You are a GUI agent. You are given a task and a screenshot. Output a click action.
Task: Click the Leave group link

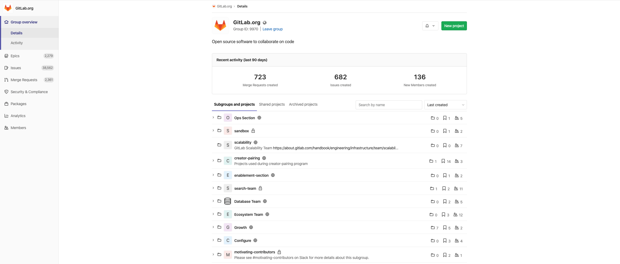tap(272, 29)
